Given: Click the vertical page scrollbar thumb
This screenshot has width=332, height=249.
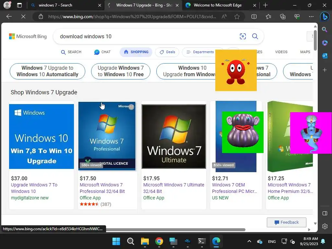Looking at the screenshot, I should click(315, 40).
